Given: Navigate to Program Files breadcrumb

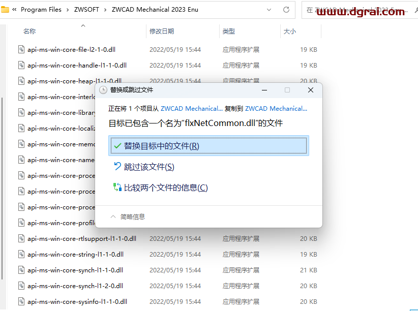Looking at the screenshot, I should click(41, 10).
